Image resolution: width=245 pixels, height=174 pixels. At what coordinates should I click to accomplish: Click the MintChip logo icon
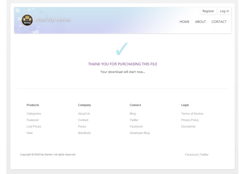pyautogui.click(x=27, y=20)
